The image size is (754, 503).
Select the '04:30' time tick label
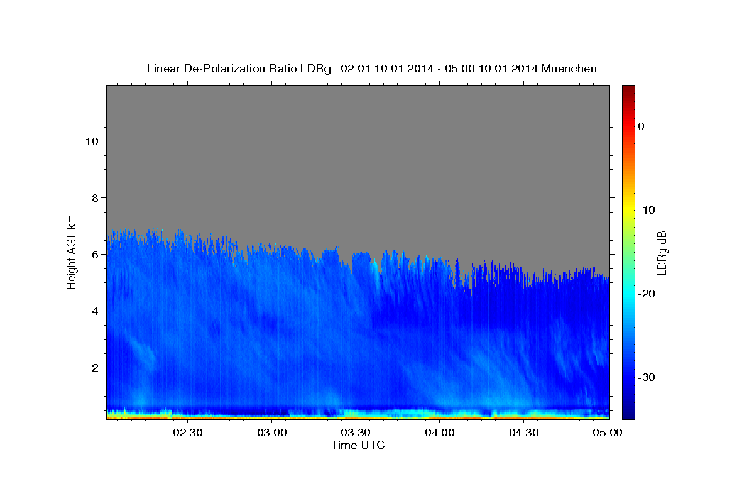tap(523, 433)
